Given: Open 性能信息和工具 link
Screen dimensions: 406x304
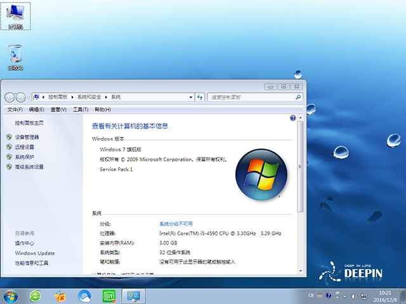Looking at the screenshot, I should pos(32,263).
